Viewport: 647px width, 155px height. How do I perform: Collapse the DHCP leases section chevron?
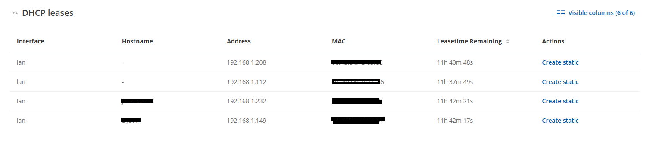pos(15,13)
